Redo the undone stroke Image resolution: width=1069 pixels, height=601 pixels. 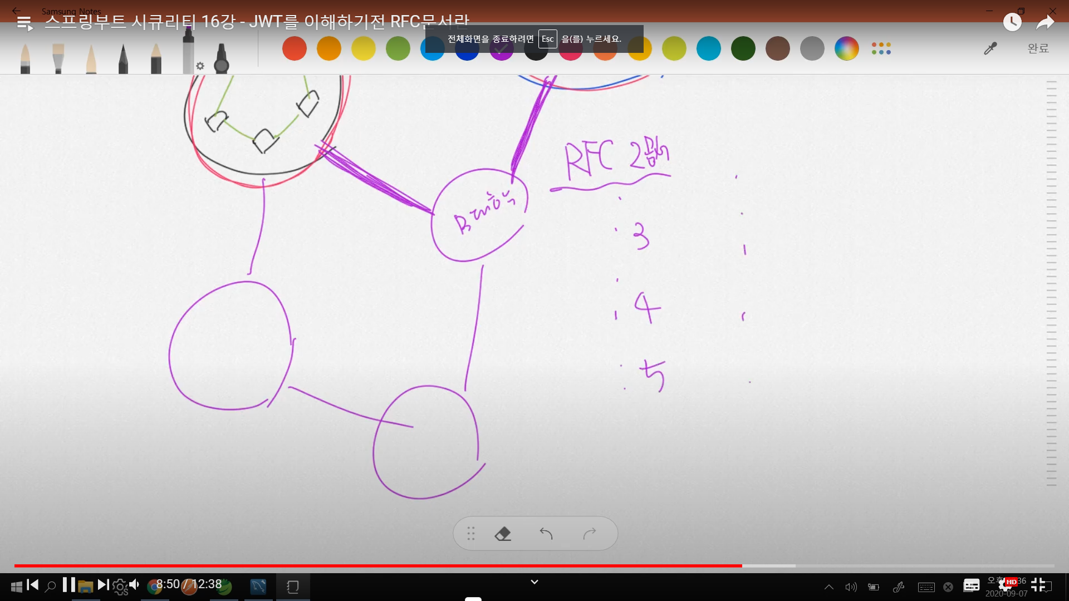[590, 534]
